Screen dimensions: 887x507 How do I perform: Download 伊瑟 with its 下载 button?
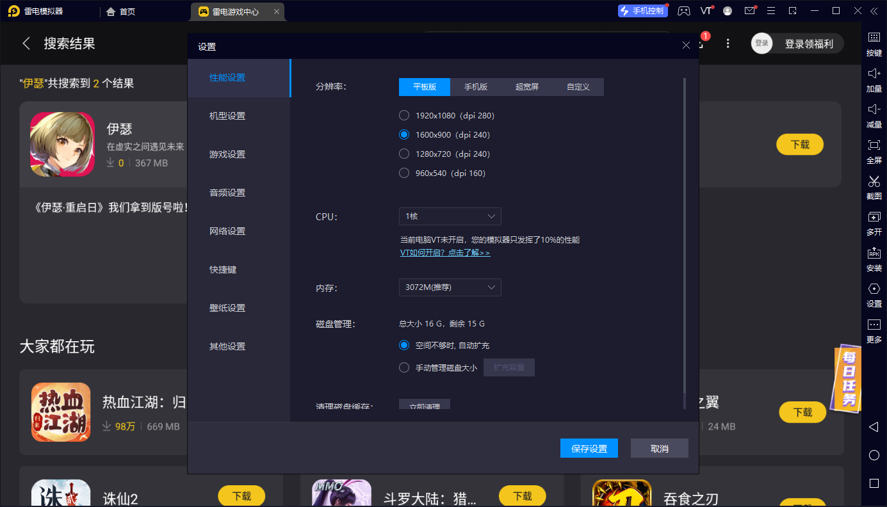point(800,145)
